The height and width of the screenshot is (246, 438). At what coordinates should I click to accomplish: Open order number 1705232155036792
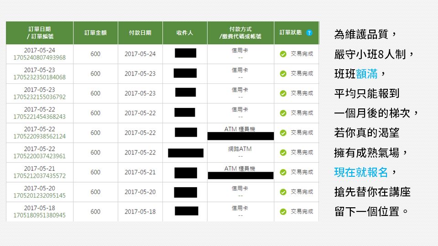40,97
